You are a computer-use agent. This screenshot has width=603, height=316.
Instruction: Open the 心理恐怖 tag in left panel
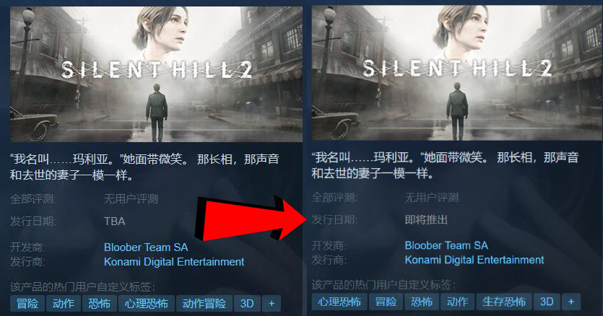147,303
